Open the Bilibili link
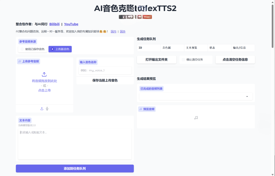 pos(55,24)
